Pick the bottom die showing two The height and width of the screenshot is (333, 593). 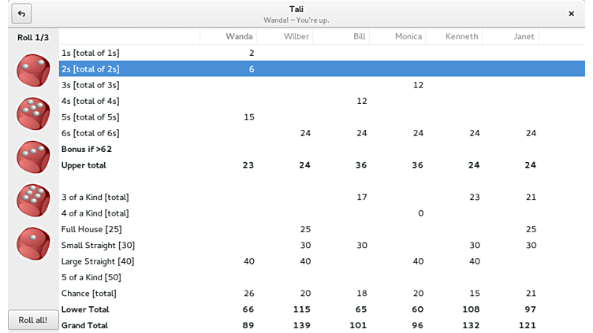pyautogui.click(x=33, y=244)
